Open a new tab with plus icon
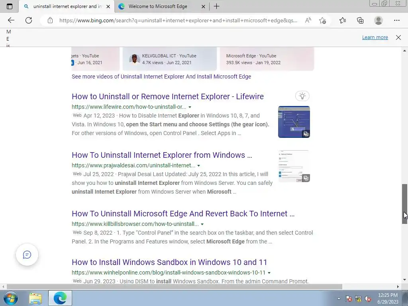 click(x=216, y=6)
